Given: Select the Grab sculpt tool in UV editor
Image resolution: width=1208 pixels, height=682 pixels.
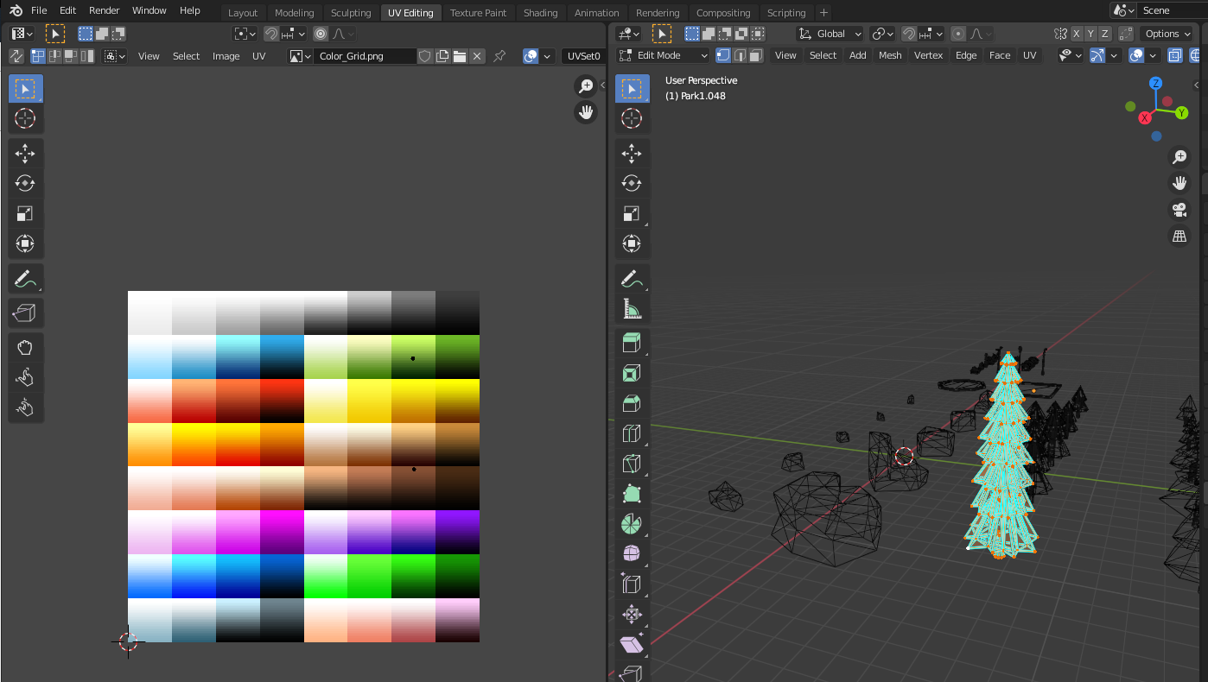Looking at the screenshot, I should pyautogui.click(x=25, y=347).
